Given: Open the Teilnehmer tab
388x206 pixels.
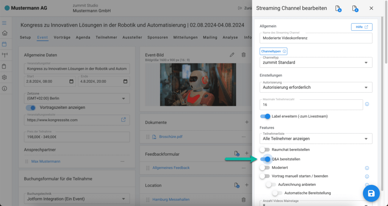Looking at the screenshot, I should click(106, 38).
